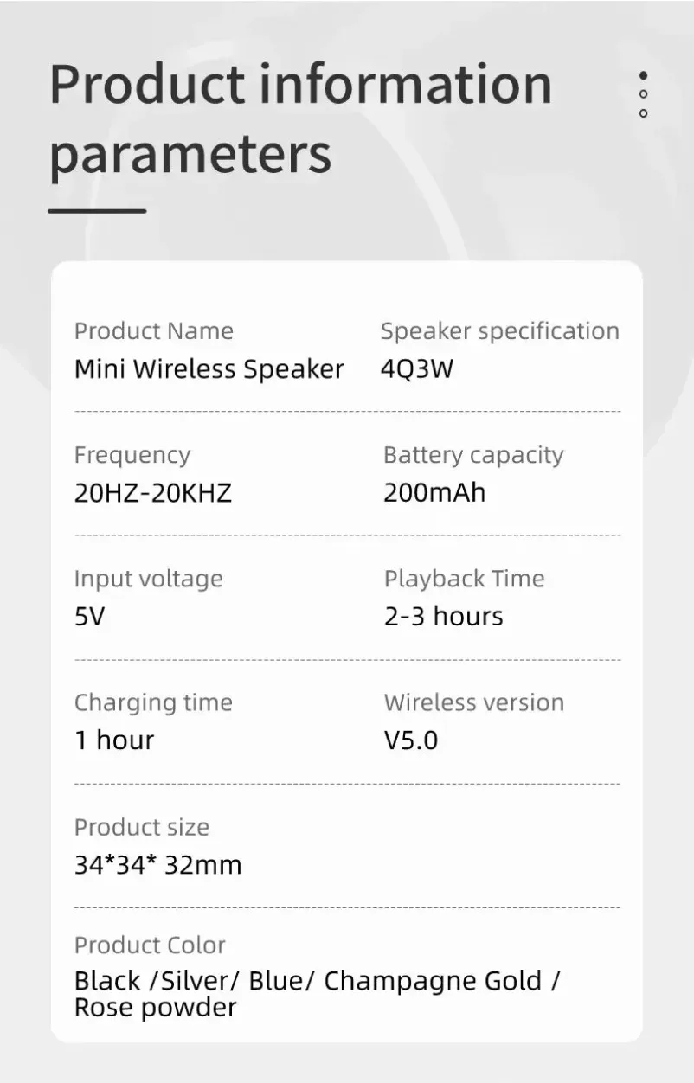Click the "5V" voltage value

tap(90, 617)
